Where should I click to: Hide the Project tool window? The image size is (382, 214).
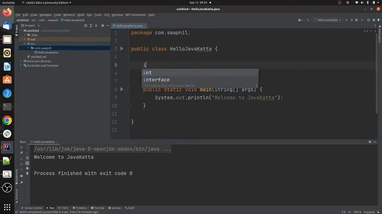(107, 26)
